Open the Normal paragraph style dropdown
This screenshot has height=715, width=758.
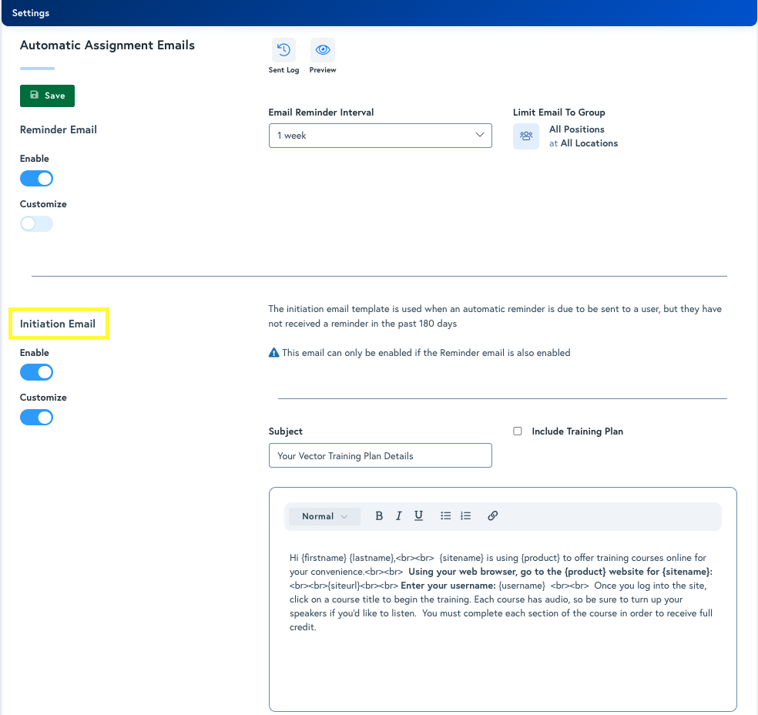[x=323, y=515]
